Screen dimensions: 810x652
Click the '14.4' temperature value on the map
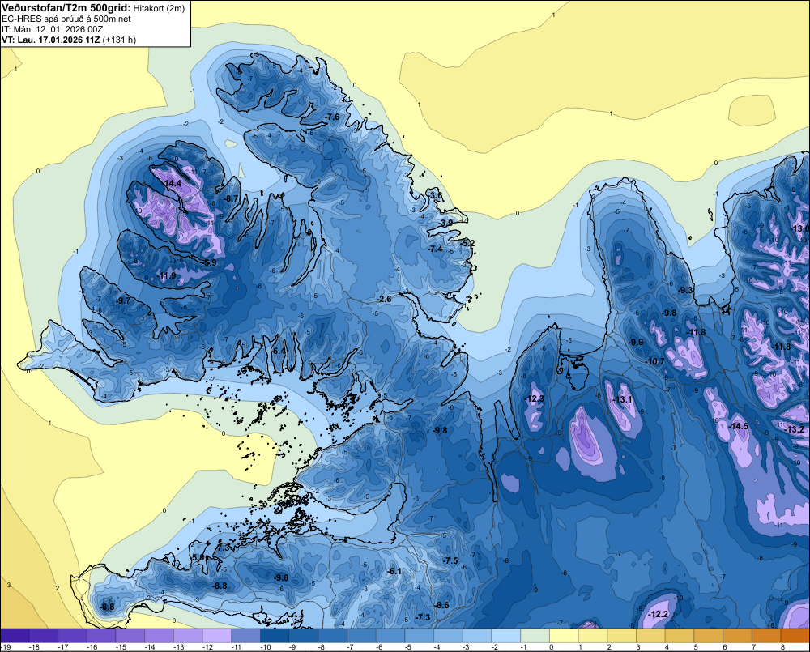(173, 183)
